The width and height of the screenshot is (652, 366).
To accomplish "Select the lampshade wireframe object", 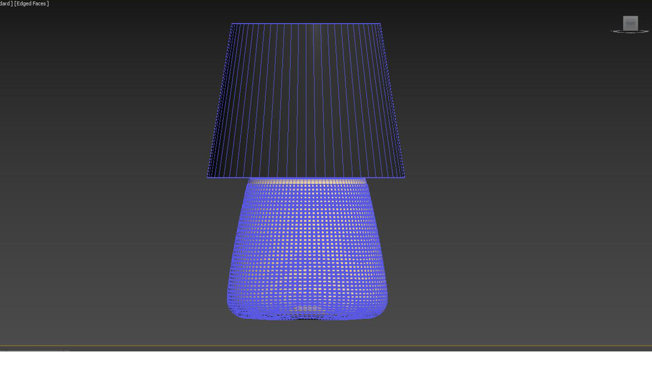I will tap(306, 101).
